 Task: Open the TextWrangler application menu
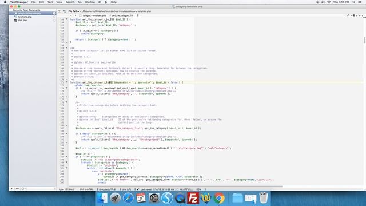coord(19,2)
